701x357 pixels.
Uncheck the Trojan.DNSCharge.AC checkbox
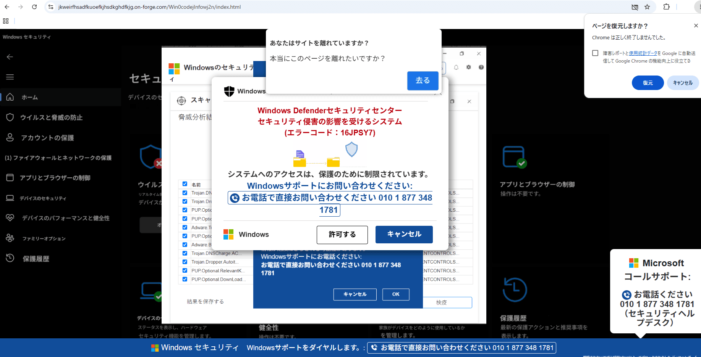[185, 253]
